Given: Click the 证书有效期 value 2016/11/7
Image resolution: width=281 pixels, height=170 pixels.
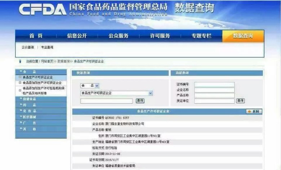Looking at the screenshot, I should [112, 160].
